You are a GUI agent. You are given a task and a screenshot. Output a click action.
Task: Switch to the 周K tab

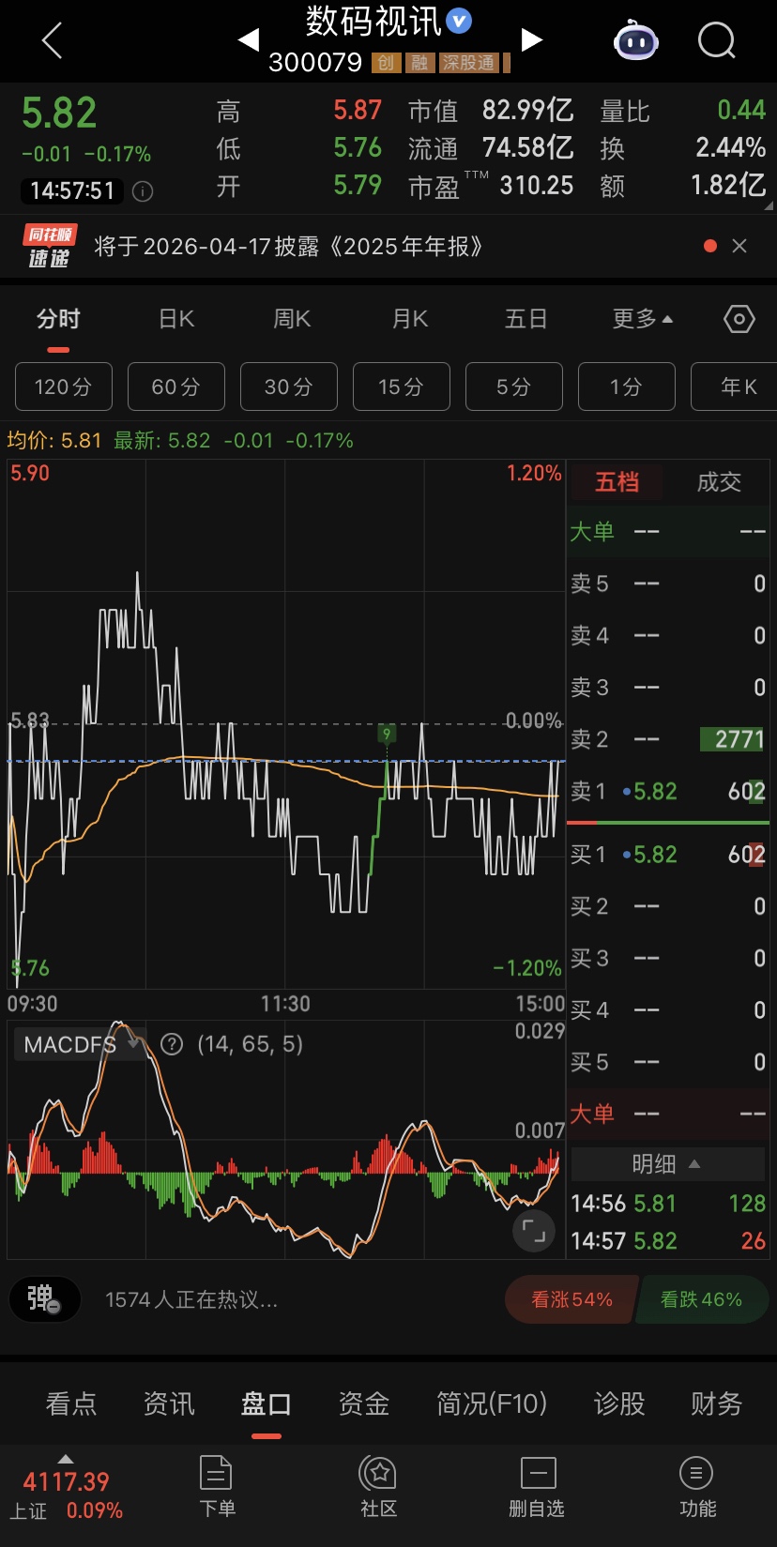(x=292, y=319)
